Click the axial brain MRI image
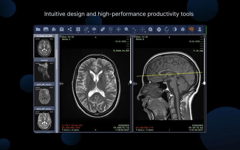Image resolution: width=240 pixels, height=150 pixels. click(96, 87)
